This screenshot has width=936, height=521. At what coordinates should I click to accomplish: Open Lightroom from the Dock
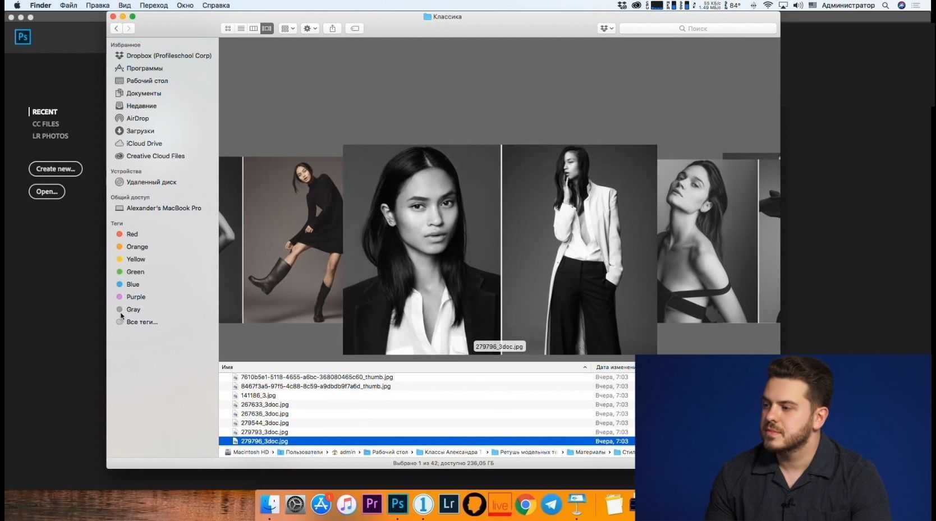449,504
